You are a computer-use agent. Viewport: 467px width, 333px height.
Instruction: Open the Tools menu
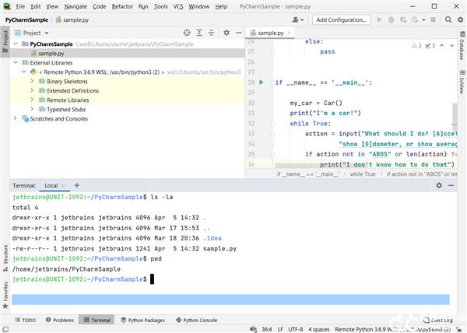161,6
